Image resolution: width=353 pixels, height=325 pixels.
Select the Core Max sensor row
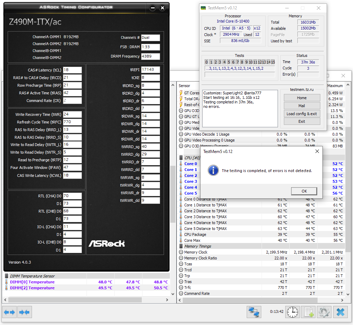[261, 240]
